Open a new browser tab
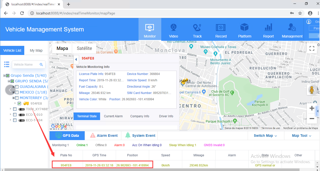 pos(68,4)
